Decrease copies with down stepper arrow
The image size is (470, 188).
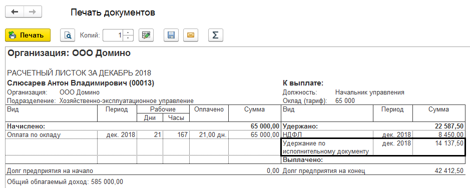click(x=128, y=38)
